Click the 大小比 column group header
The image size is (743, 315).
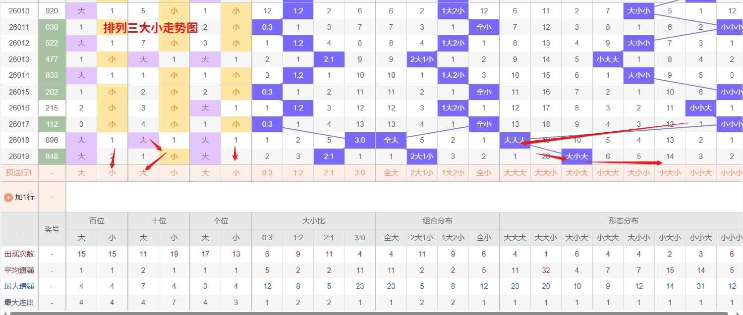click(x=313, y=221)
